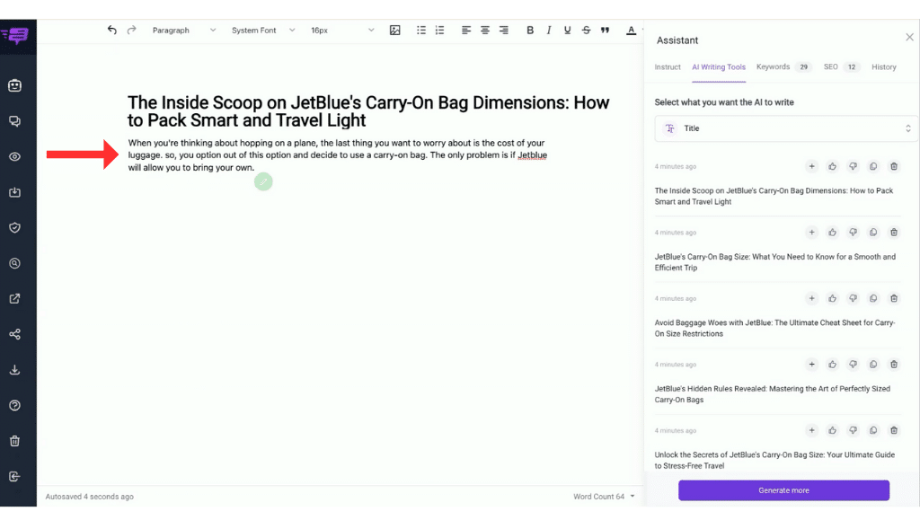Viewport: 920px width, 520px height.
Task: Click the import box sidebar icon
Action: tap(14, 192)
